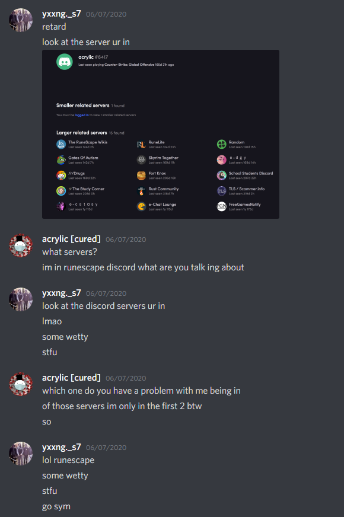Click the green Discord logo in the embedded image
This screenshot has width=344, height=517.
64,62
